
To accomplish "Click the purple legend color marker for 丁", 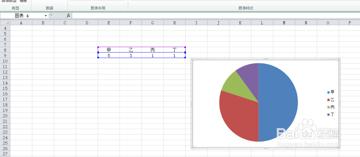I will 328,115.
